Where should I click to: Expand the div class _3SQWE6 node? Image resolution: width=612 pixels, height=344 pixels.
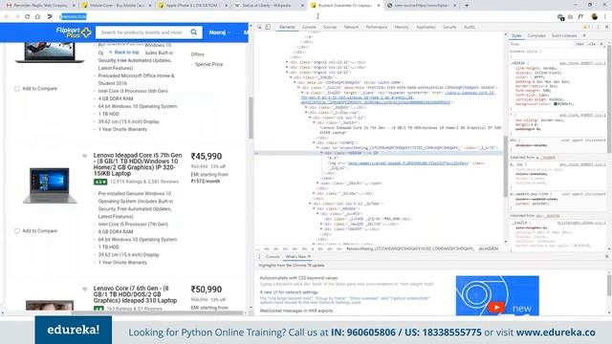click(x=306, y=107)
